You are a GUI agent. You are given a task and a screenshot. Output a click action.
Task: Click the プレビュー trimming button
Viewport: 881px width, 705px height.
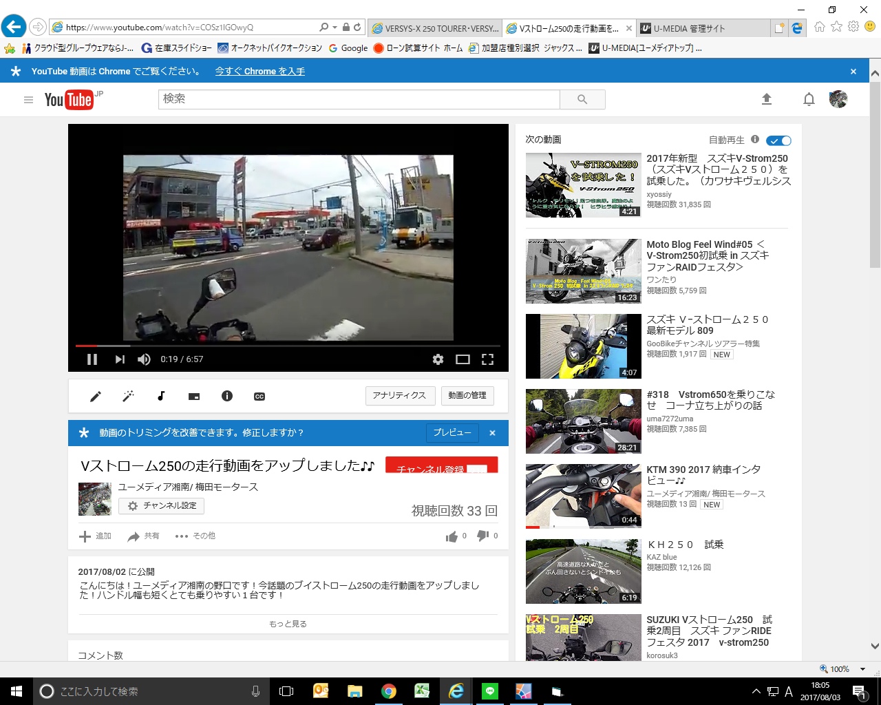(x=452, y=432)
